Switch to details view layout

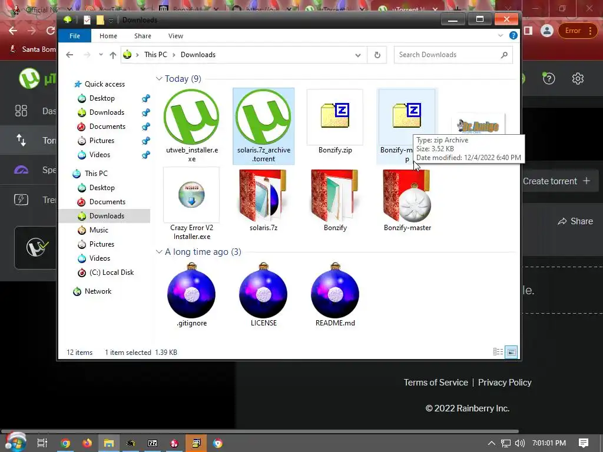(498, 352)
